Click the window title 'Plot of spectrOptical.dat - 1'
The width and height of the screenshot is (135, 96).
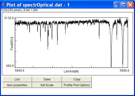click(38, 5)
